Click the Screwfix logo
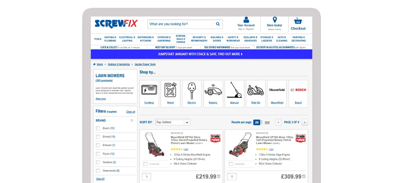This screenshot has height=183, width=403. [116, 24]
